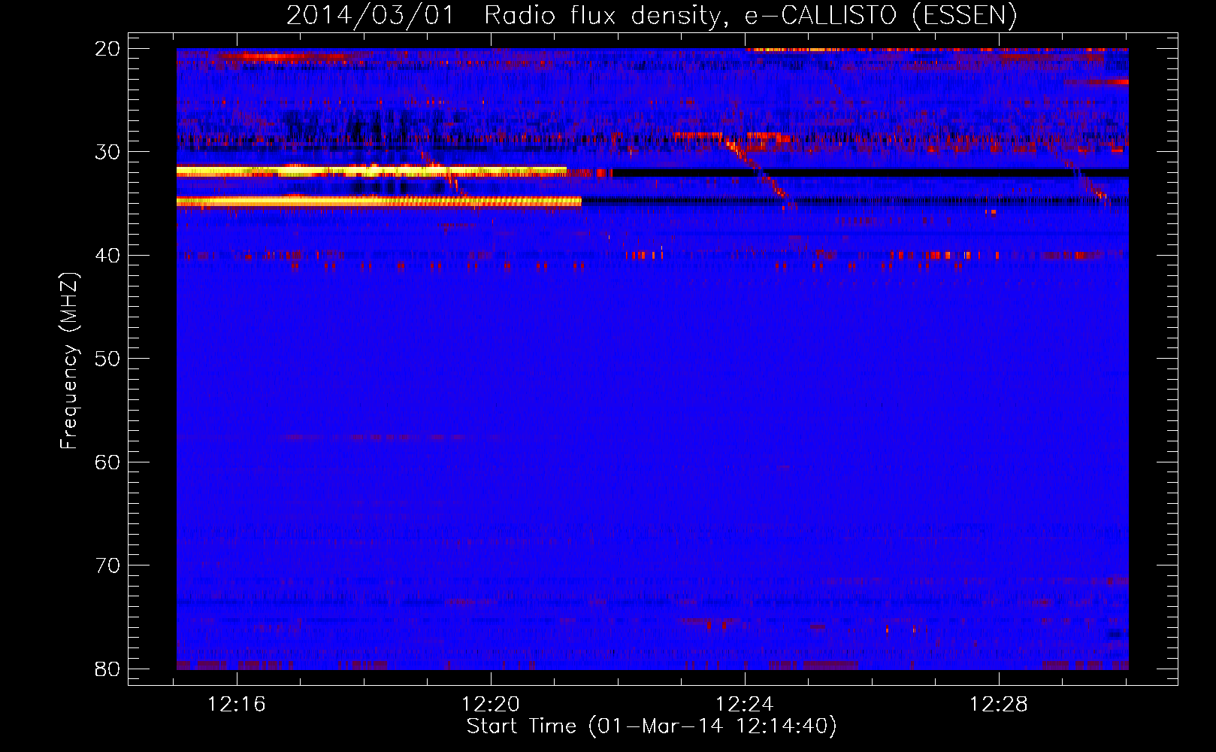Image resolution: width=1216 pixels, height=752 pixels.
Task: Click the 70 MHz frequency tick label
Action: point(107,566)
